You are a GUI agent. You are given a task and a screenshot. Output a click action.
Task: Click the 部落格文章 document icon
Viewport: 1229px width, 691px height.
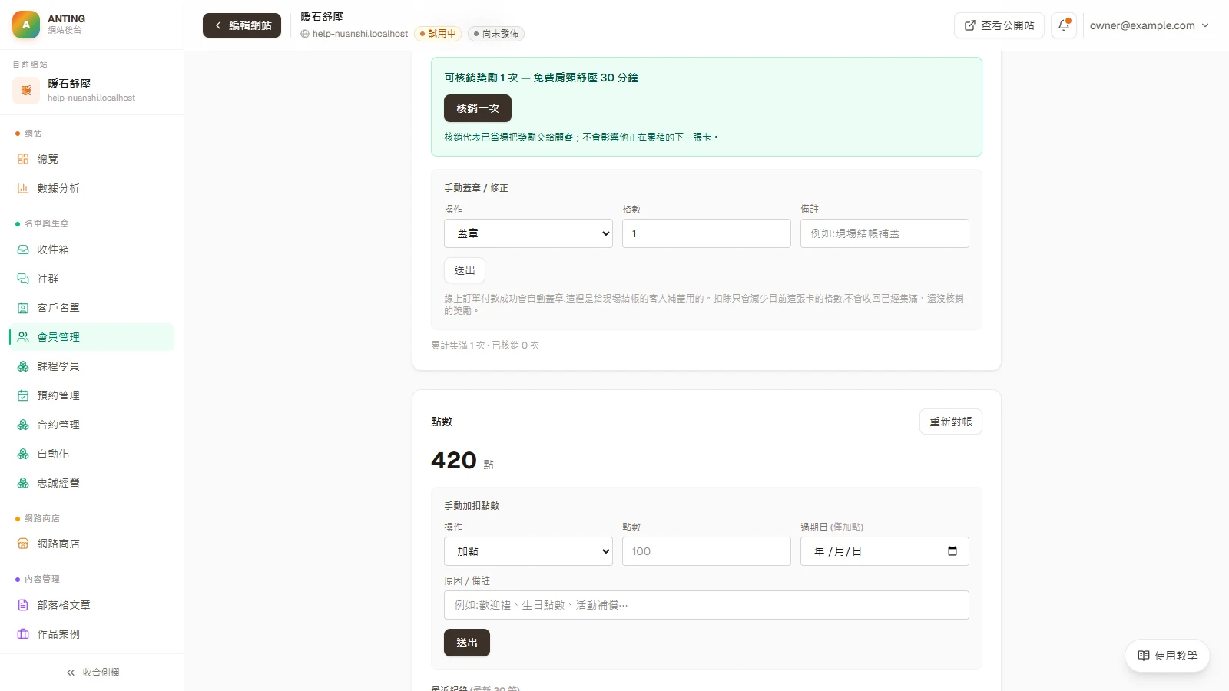[23, 605]
